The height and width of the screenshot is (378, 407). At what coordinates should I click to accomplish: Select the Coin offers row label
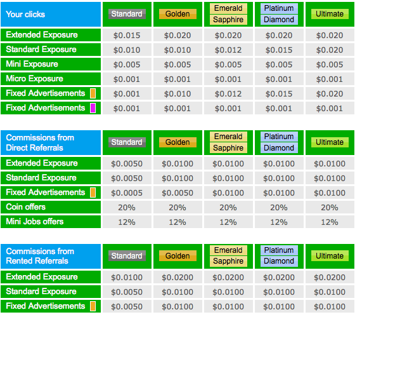[51, 207]
